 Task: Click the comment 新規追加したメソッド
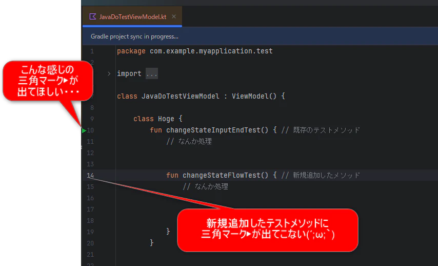pyautogui.click(x=321, y=176)
